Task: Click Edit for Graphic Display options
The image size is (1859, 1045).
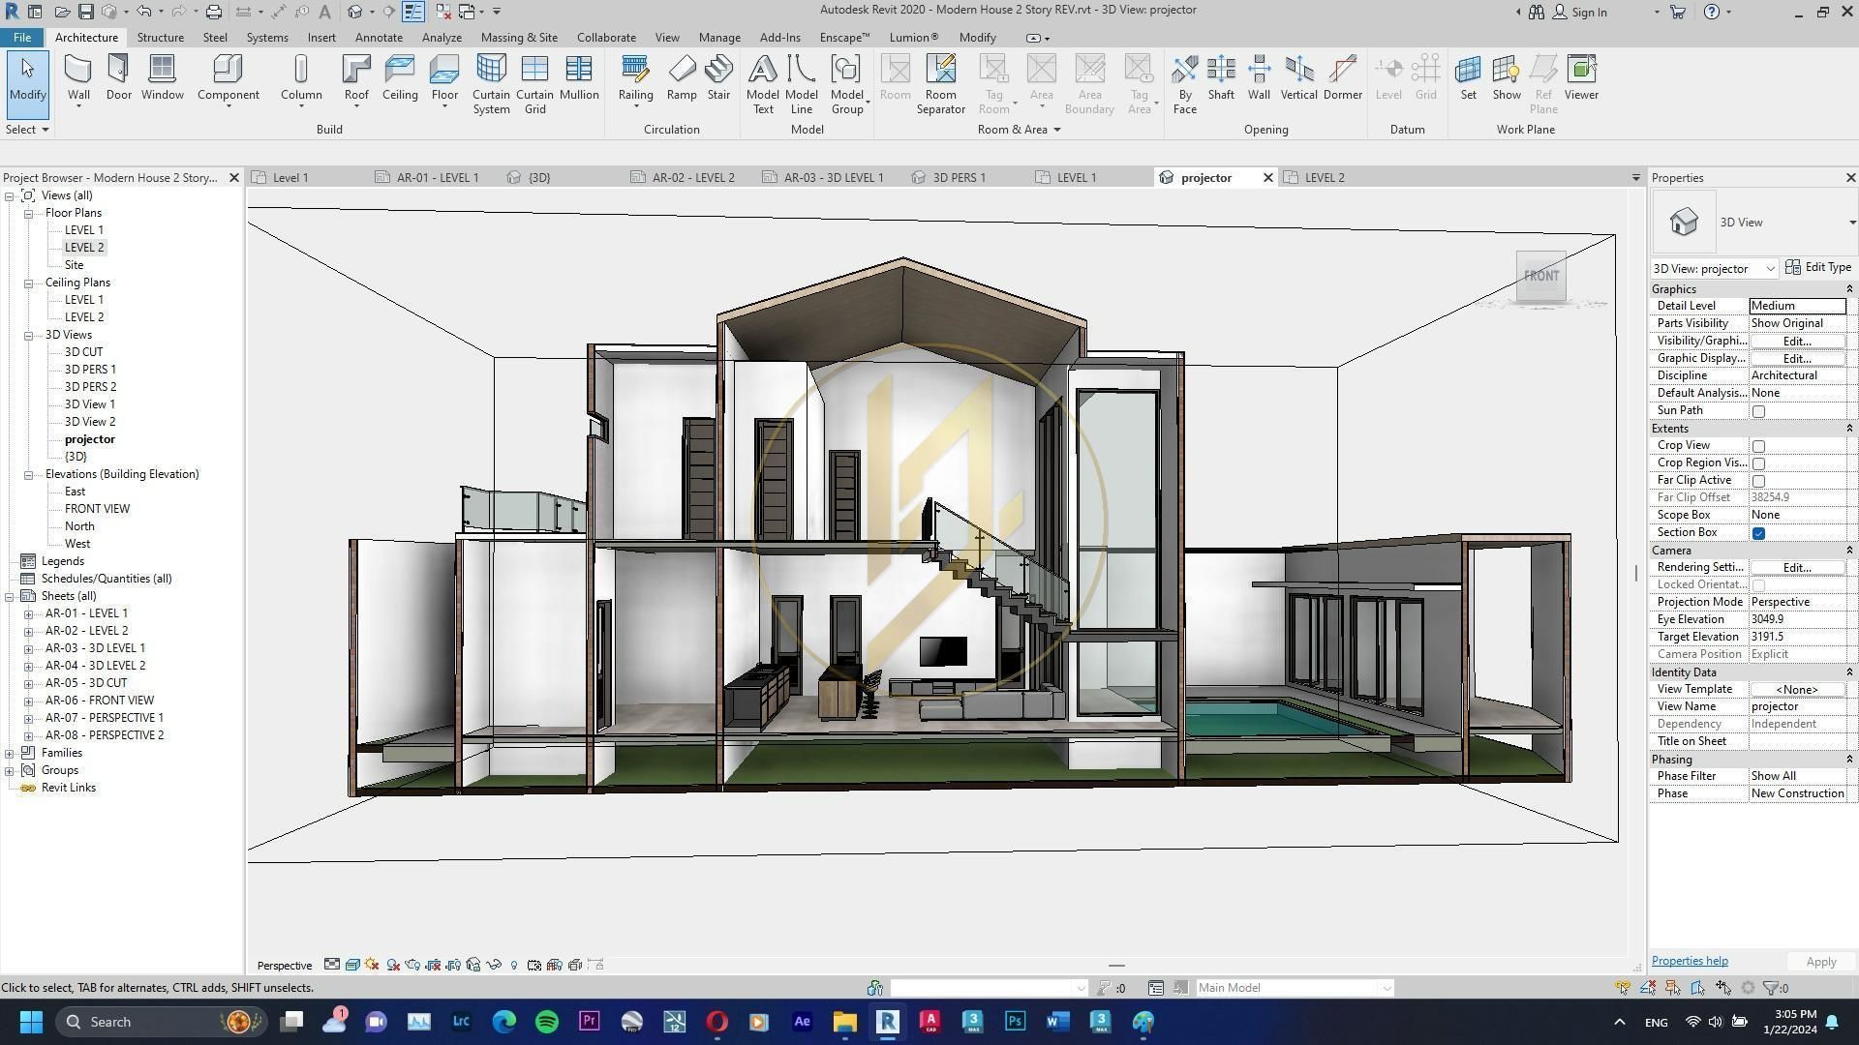Action: 1797,359
